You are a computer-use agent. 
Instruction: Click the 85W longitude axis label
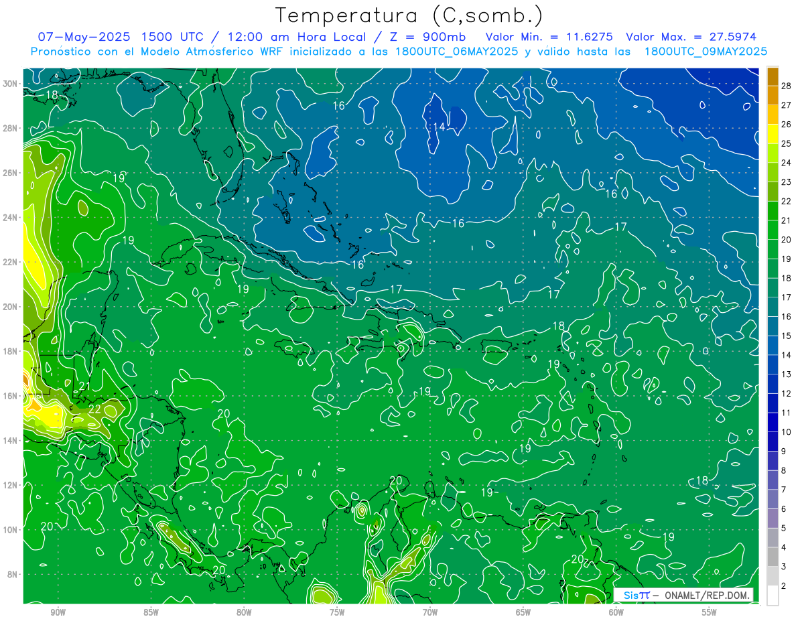(151, 612)
